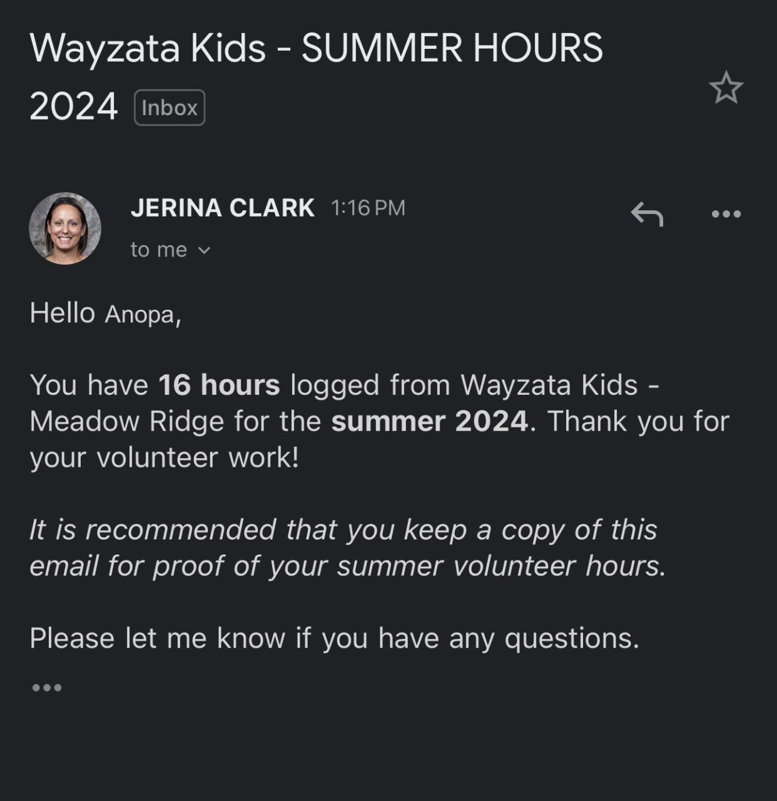
Task: Tap the Inbox label tag
Action: [170, 108]
